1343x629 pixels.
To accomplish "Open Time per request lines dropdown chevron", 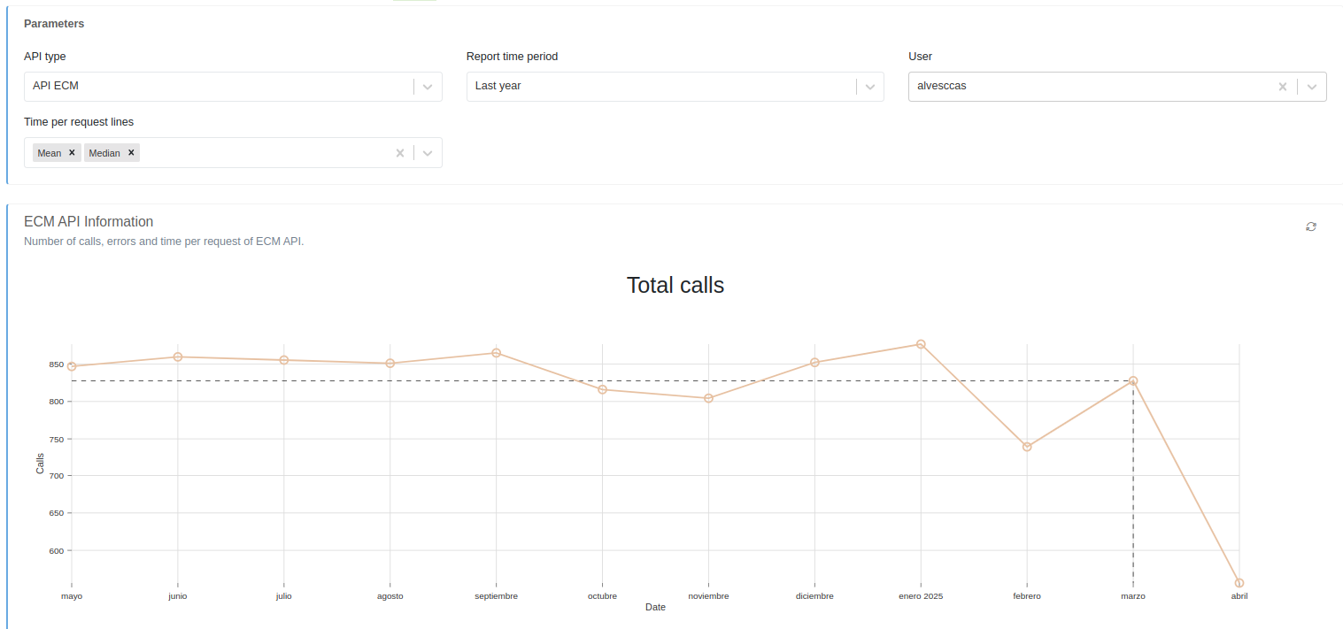I will [428, 153].
